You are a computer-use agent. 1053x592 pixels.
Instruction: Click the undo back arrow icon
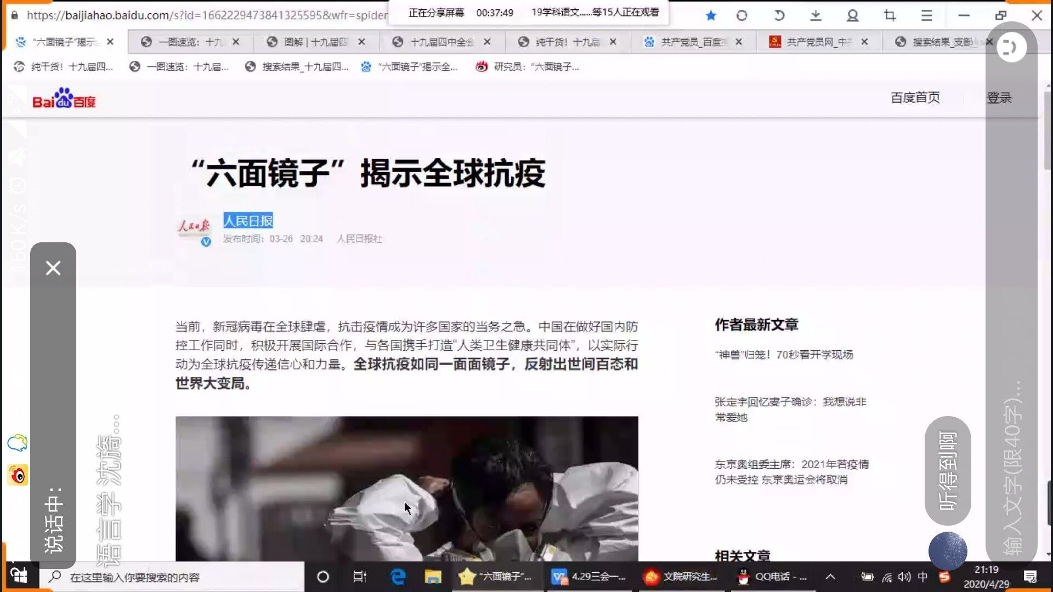click(x=779, y=16)
